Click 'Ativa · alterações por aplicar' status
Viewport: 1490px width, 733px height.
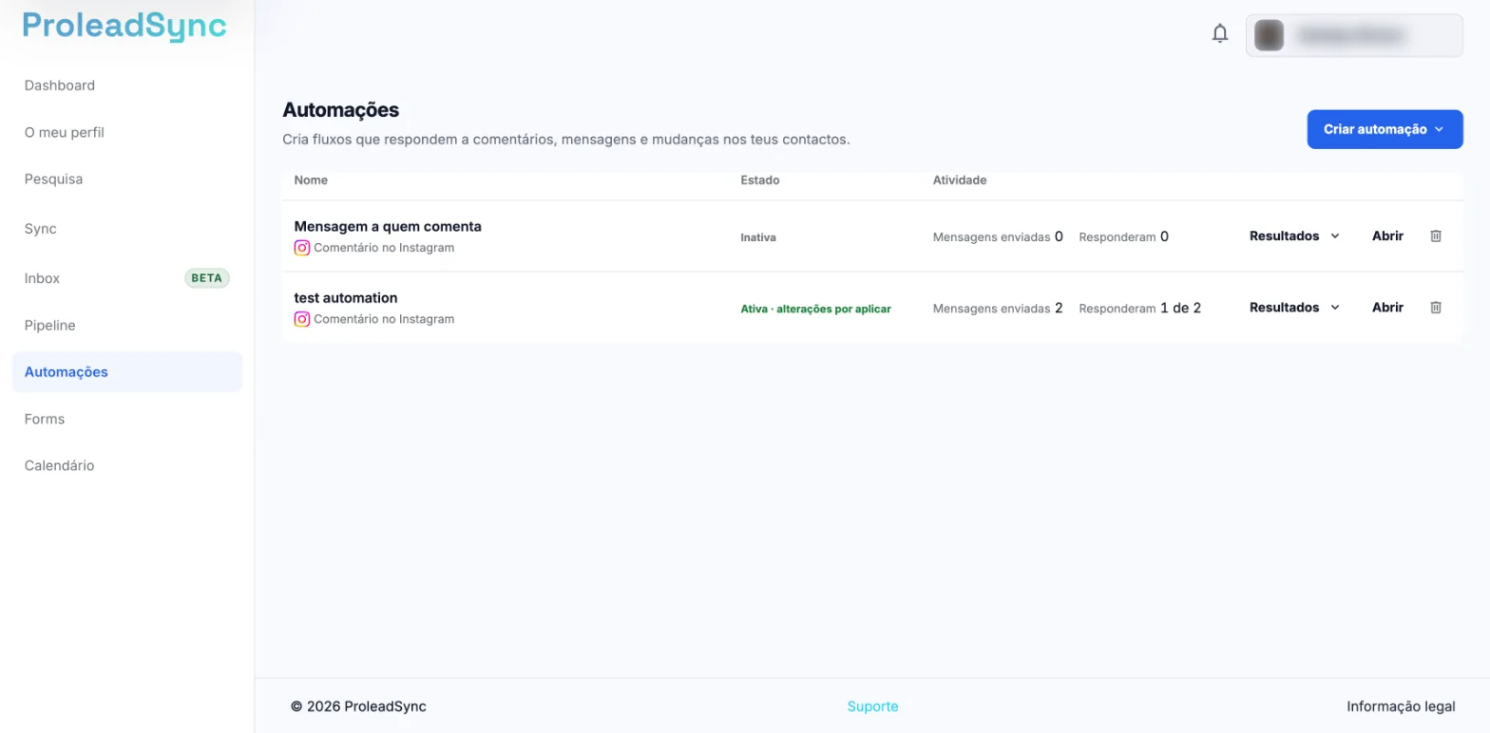click(x=816, y=309)
